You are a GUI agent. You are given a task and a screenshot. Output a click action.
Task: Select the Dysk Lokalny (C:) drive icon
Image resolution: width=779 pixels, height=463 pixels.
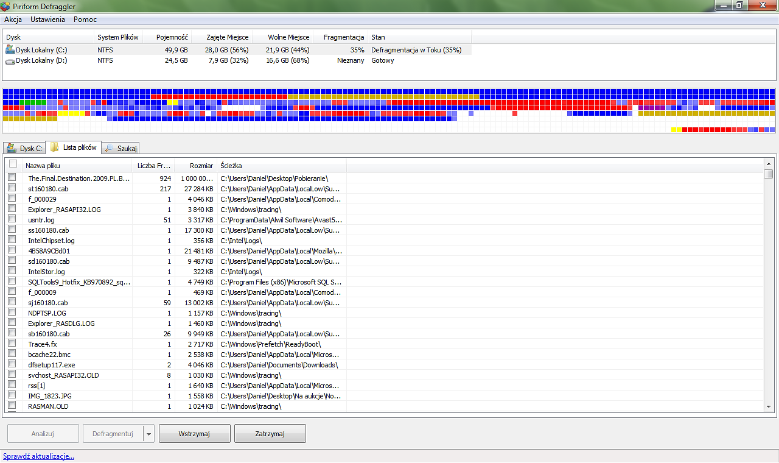pyautogui.click(x=10, y=50)
